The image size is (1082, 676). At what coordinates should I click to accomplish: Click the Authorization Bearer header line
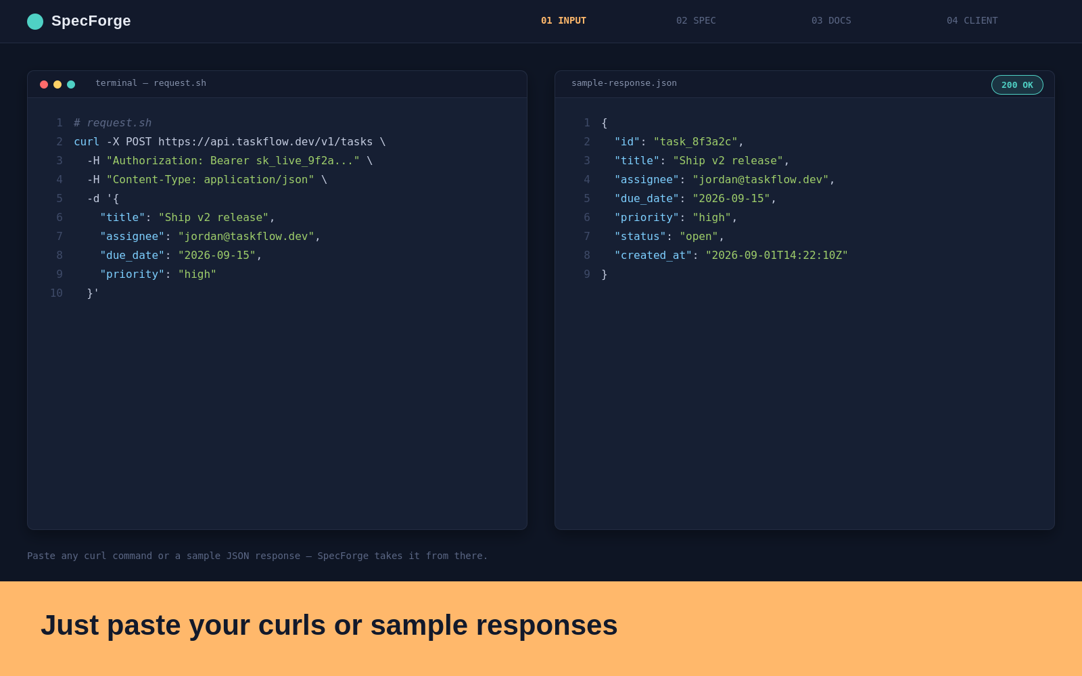coord(230,161)
